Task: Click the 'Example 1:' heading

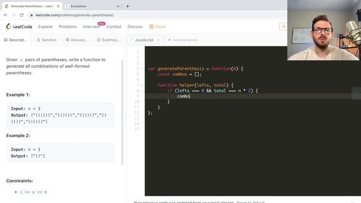Action: [x=18, y=95]
